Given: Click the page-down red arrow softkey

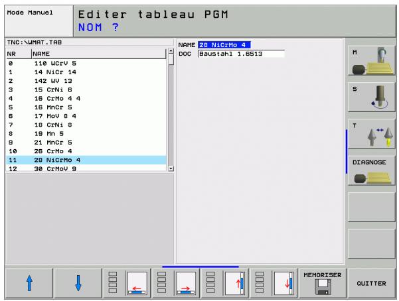Looking at the screenshot, I should [274, 283].
